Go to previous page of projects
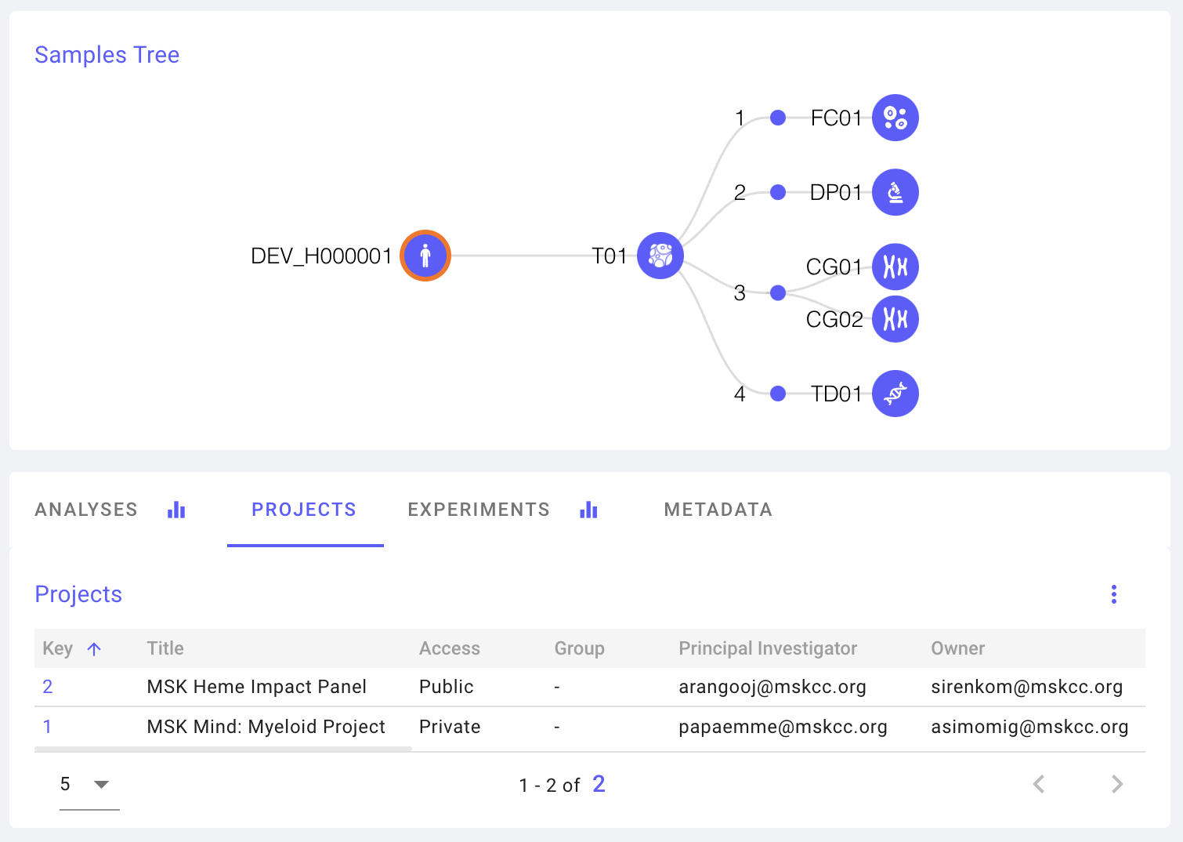Image resolution: width=1183 pixels, height=842 pixels. (x=1039, y=784)
